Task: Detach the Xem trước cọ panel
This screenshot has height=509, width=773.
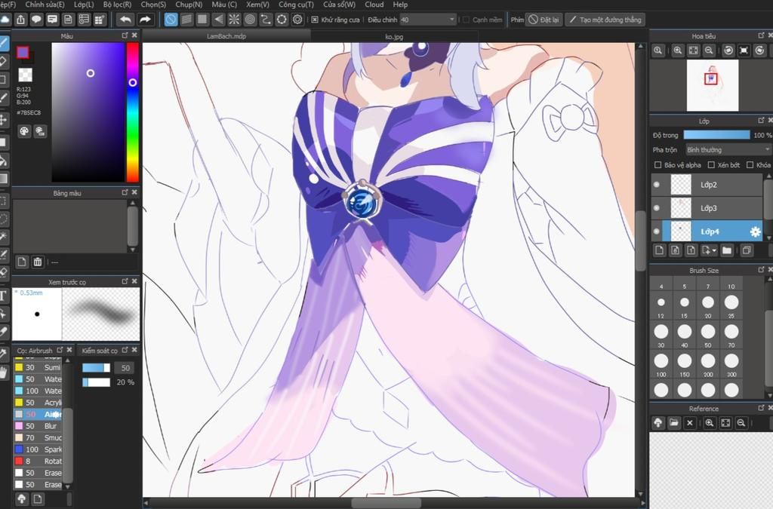Action: (x=125, y=281)
